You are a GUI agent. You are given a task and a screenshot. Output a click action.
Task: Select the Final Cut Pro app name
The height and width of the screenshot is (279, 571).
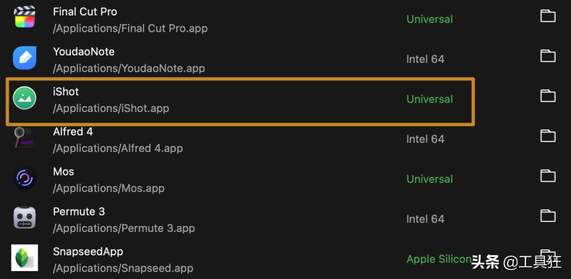[85, 12]
